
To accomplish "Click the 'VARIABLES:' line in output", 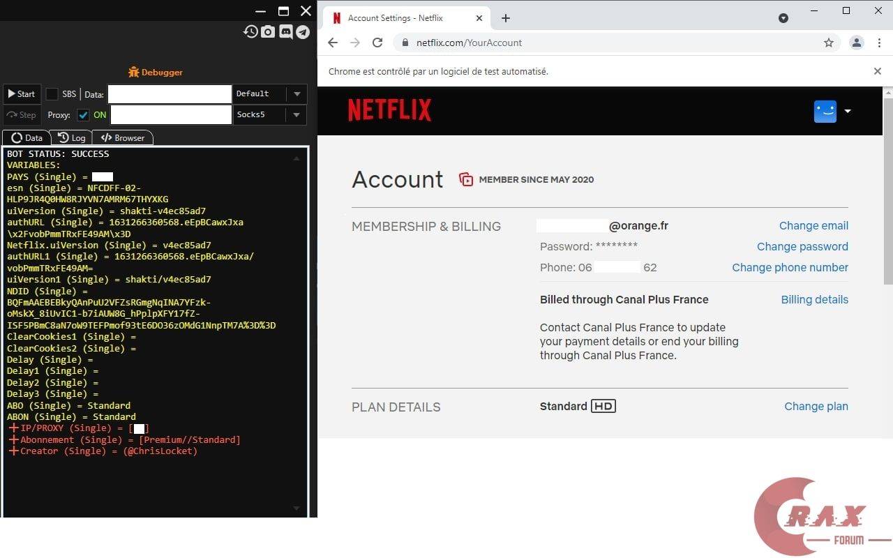I will coord(33,165).
